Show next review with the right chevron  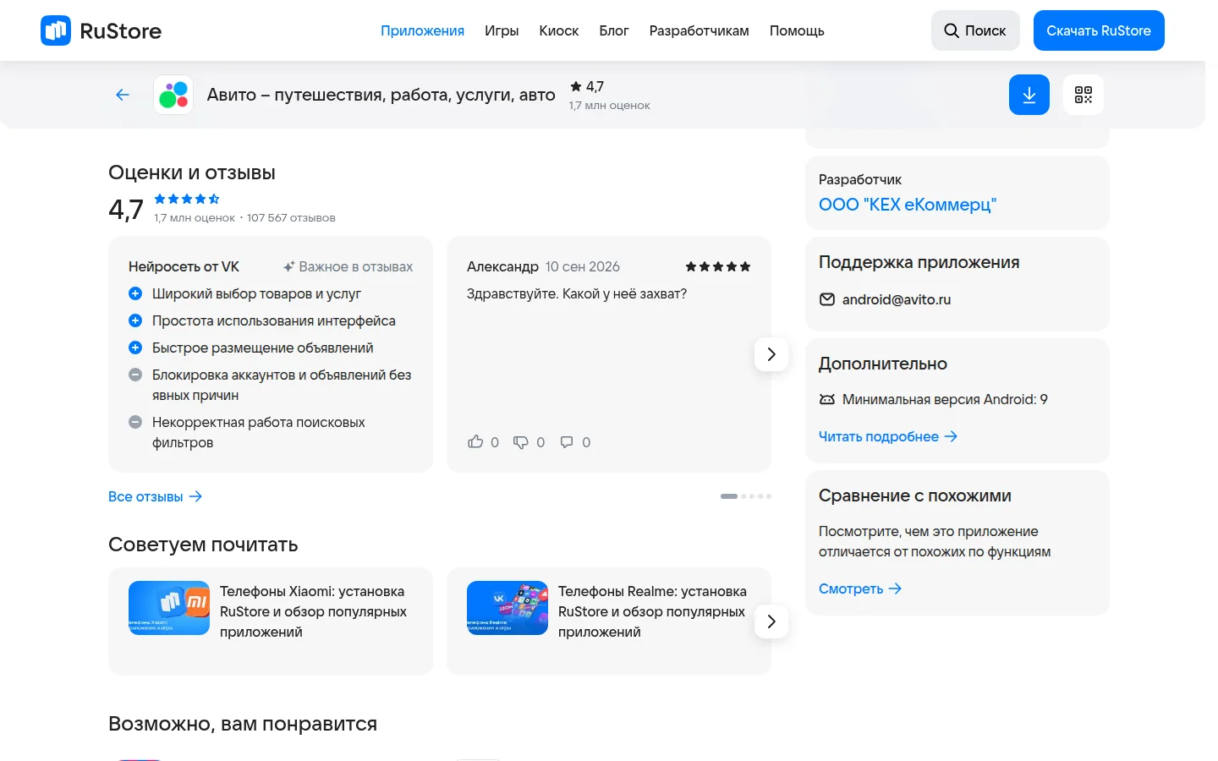click(771, 354)
